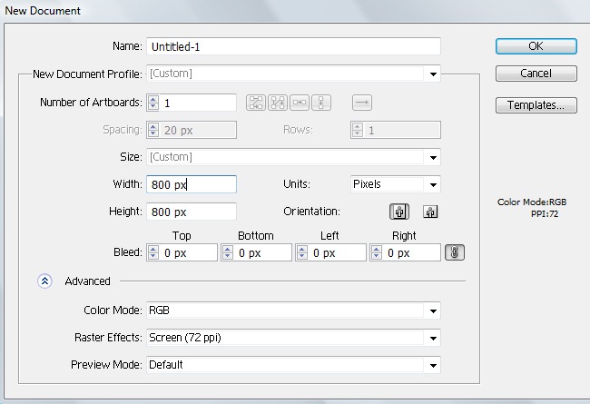Click the PPI:72 info text

(545, 214)
